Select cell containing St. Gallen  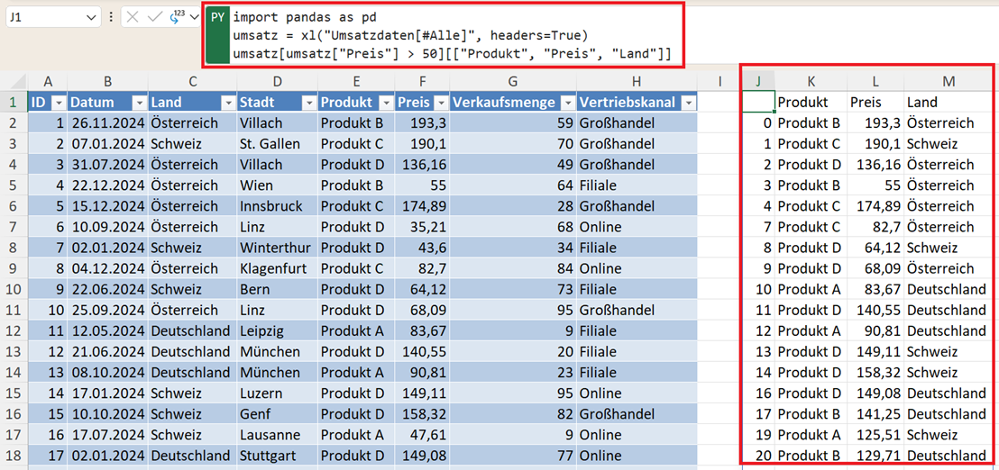click(276, 144)
